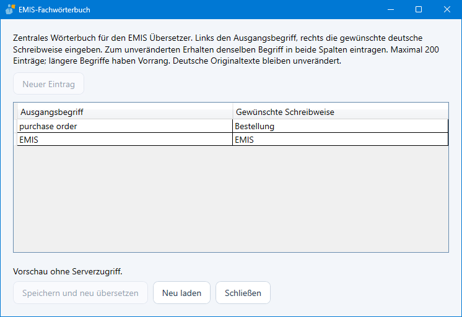Select the 'Bestellung' cell
462x317 pixels.
341,126
